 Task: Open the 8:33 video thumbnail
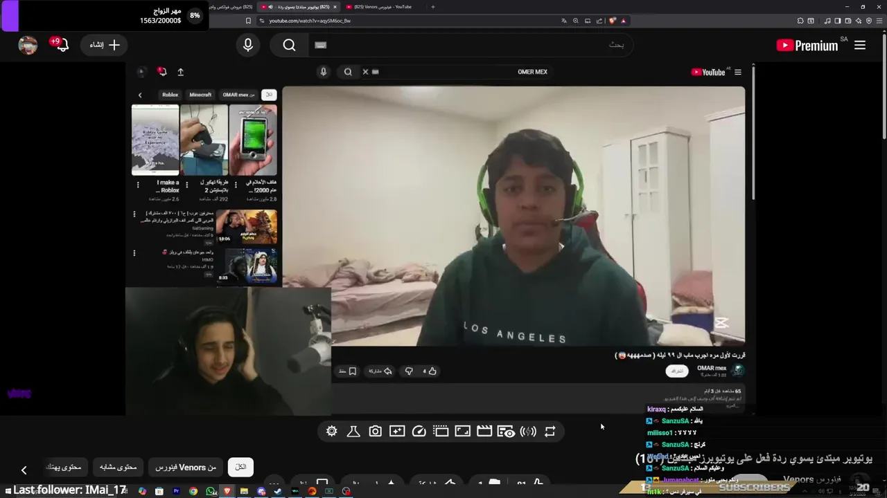[246, 265]
